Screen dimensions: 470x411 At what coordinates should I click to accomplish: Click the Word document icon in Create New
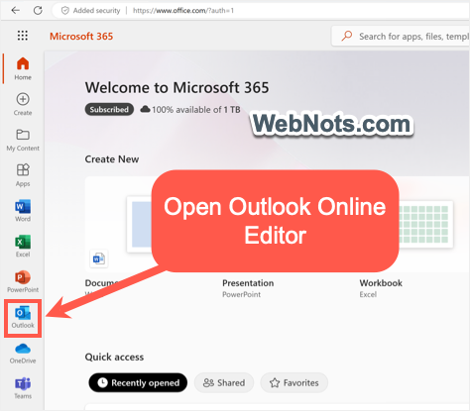click(x=99, y=258)
